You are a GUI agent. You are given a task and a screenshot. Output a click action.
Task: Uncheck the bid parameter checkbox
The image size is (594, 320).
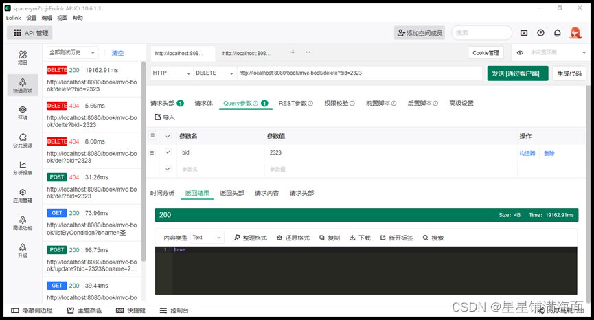pyautogui.click(x=168, y=152)
